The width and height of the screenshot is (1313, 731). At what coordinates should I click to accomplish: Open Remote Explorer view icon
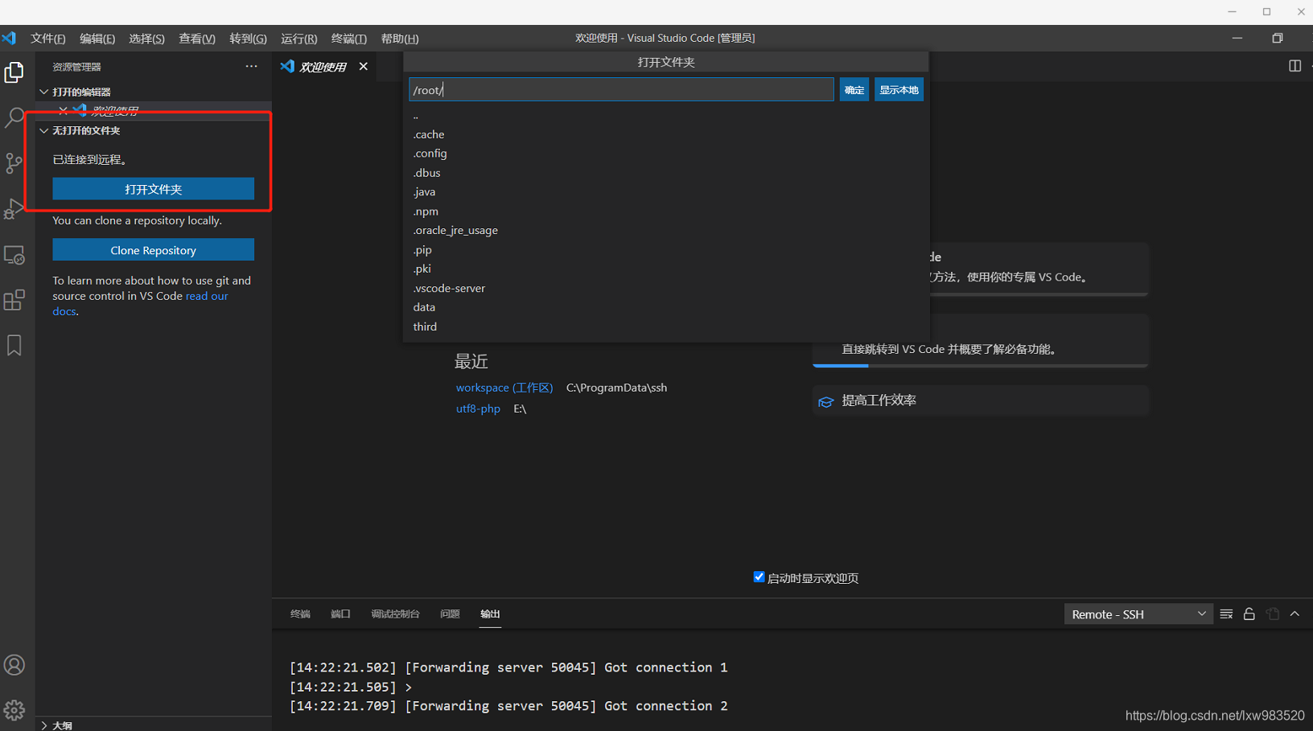click(x=14, y=255)
